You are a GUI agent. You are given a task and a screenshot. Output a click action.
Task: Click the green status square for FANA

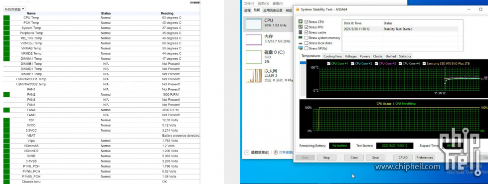point(6,110)
